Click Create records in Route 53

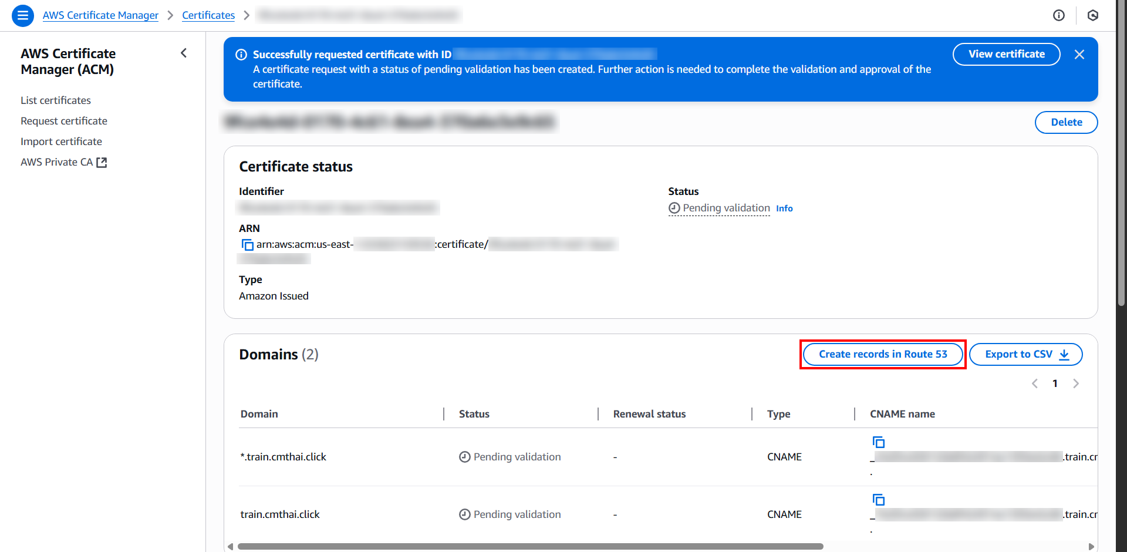883,354
